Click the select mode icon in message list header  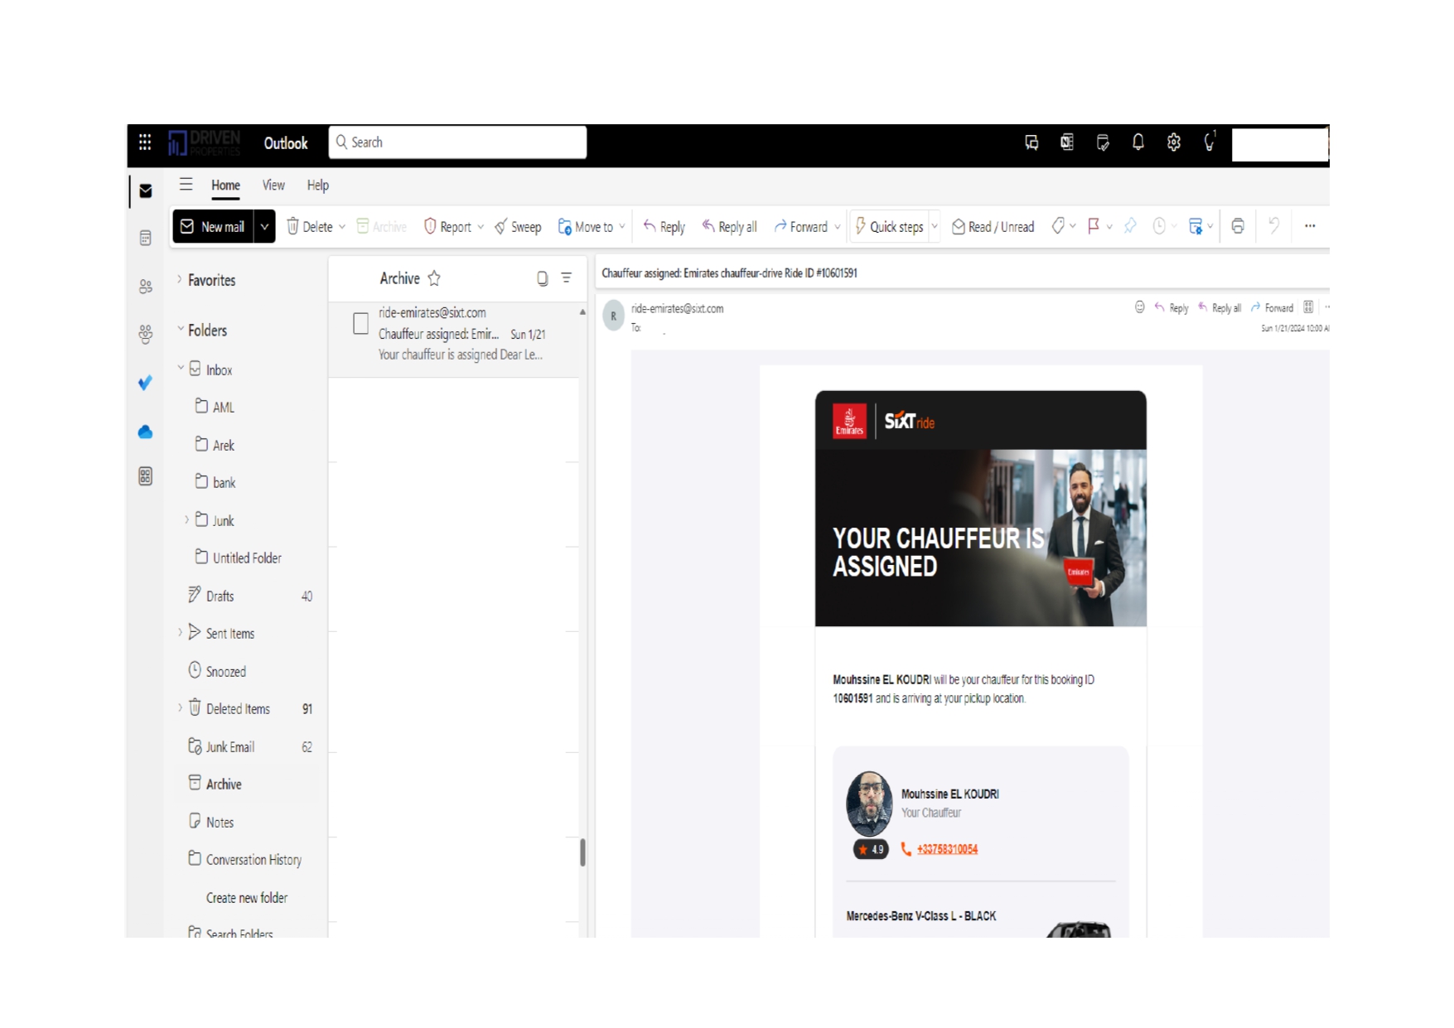pyautogui.click(x=543, y=278)
